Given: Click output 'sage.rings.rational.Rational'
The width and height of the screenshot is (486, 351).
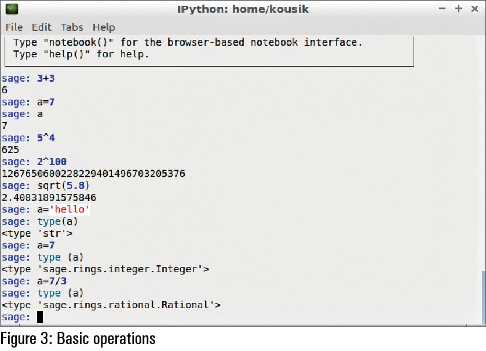Looking at the screenshot, I should pos(111,305).
